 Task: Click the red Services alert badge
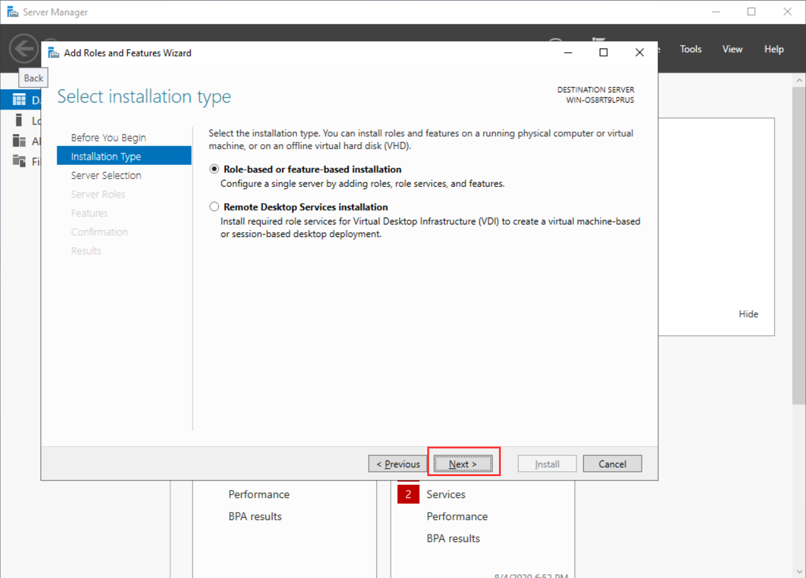[x=408, y=494]
